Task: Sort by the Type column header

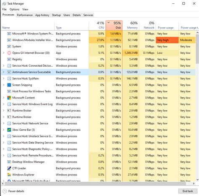Action: (71, 25)
